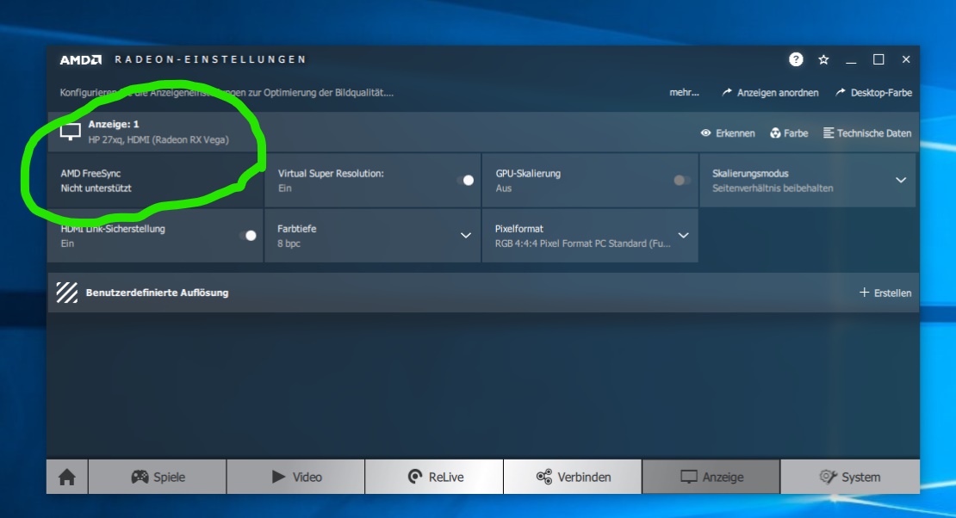Image resolution: width=956 pixels, height=518 pixels.
Task: Toggle GPU-Skalierung switch
Action: coord(681,180)
